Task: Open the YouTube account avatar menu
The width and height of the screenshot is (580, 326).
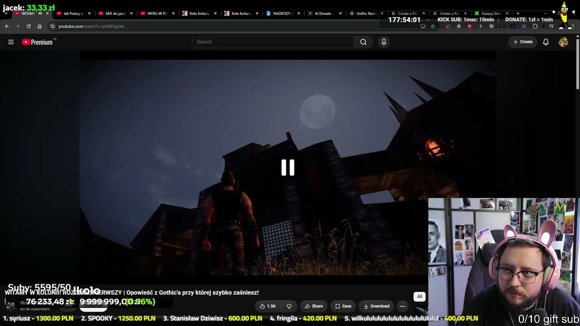Action: (563, 42)
